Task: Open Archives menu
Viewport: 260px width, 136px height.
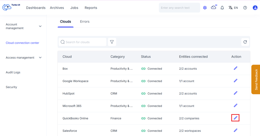Action: 57,8
